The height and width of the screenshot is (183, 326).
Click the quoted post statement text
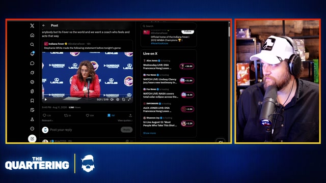pos(83,48)
